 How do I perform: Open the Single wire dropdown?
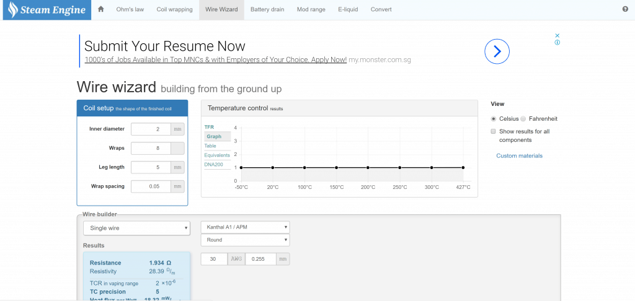(x=136, y=228)
